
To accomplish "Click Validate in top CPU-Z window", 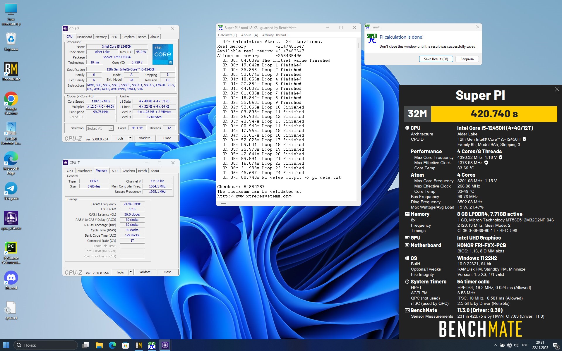I will [x=145, y=138].
